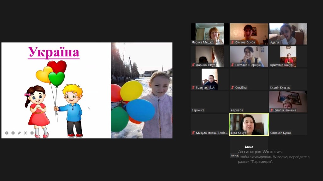Go to the previous slide using the back arrow
This screenshot has height=181, width=323.
[7, 133]
